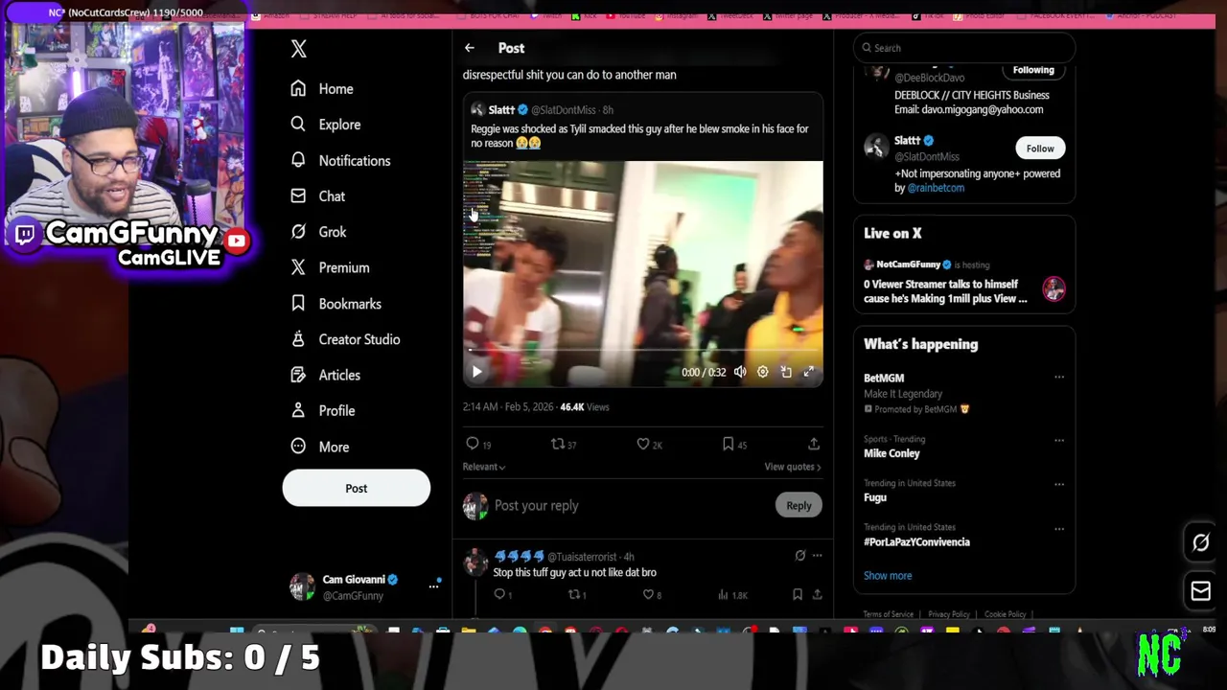The width and height of the screenshot is (1227, 690).
Task: Expand the video to fullscreen
Action: coord(809,372)
